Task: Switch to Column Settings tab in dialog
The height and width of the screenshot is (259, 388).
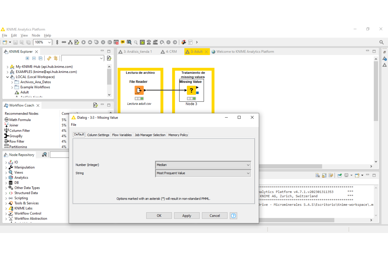Action: pyautogui.click(x=98, y=135)
